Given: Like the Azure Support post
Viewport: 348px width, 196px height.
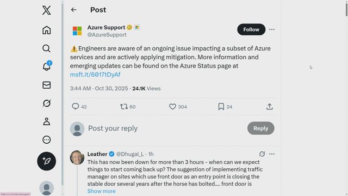Looking at the screenshot, I should [172, 107].
